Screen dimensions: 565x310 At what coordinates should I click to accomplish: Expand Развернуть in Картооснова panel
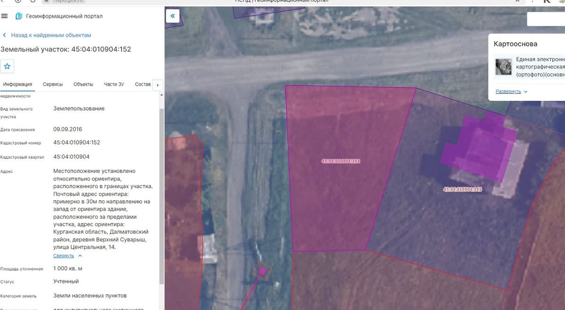(508, 91)
